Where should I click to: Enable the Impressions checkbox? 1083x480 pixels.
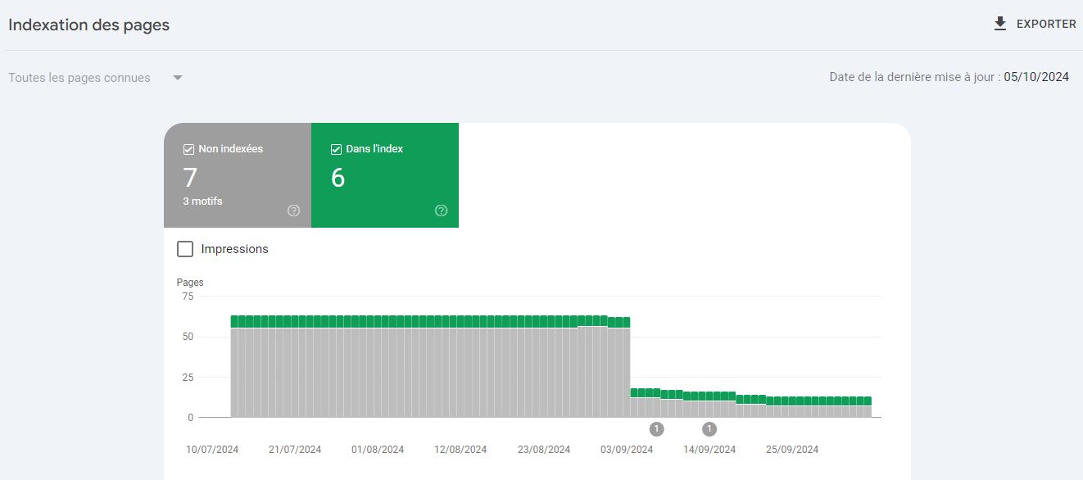coord(185,249)
